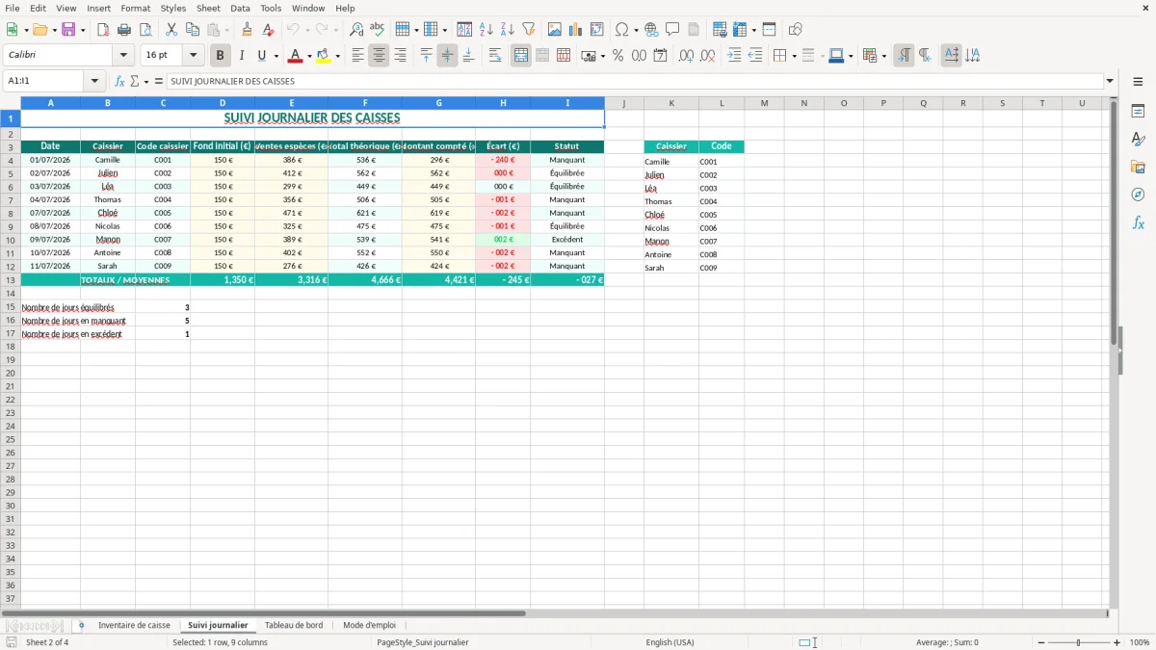This screenshot has width=1156, height=650.
Task: Click the Print icon
Action: point(124,30)
